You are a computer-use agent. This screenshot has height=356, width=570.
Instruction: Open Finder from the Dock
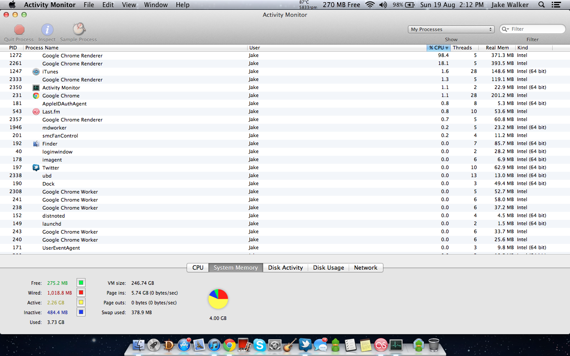[139, 345]
